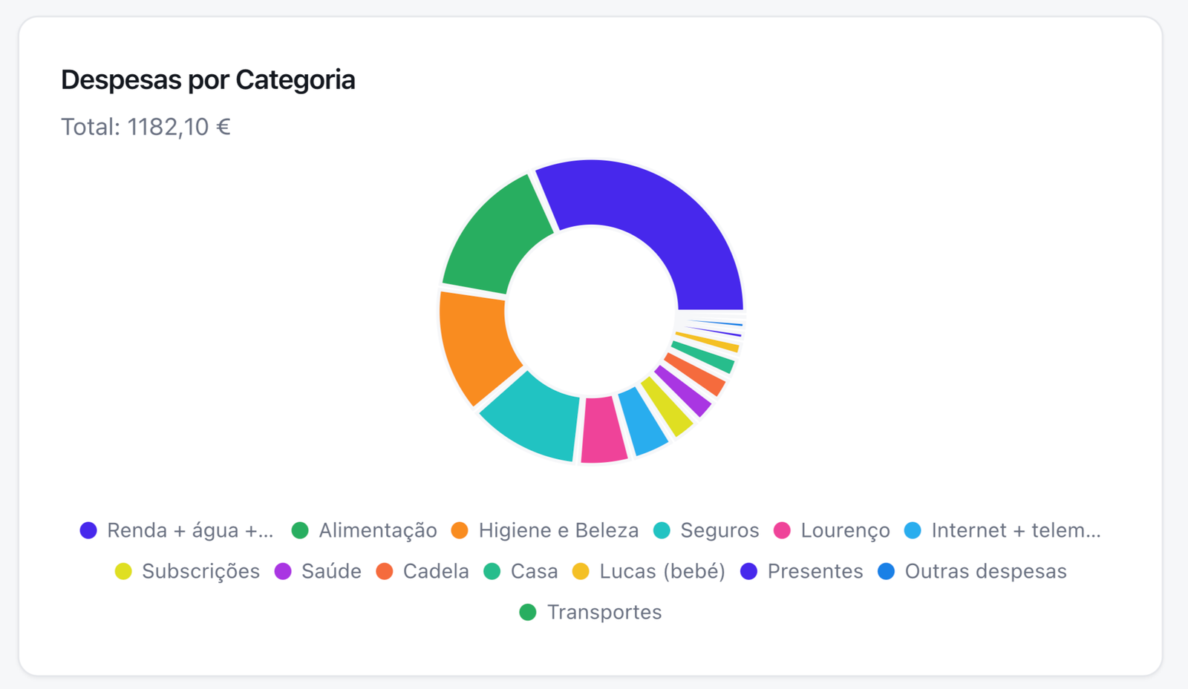Hide the Alimentação category in legend
This screenshot has height=689, width=1188.
364,531
